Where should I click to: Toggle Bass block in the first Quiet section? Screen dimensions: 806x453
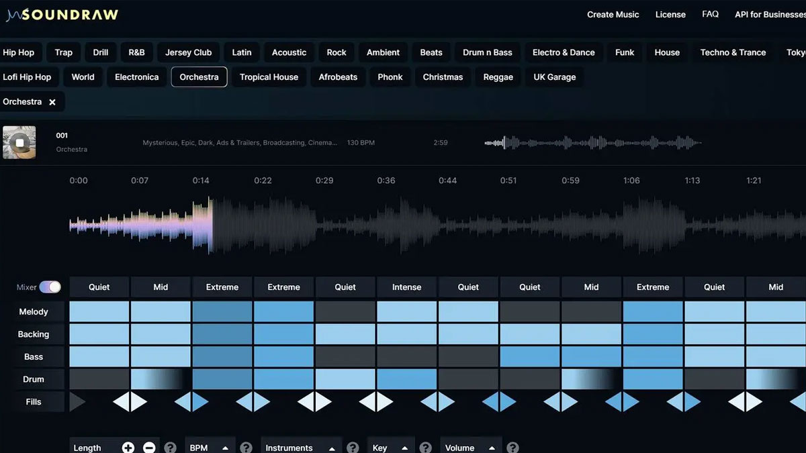99,356
